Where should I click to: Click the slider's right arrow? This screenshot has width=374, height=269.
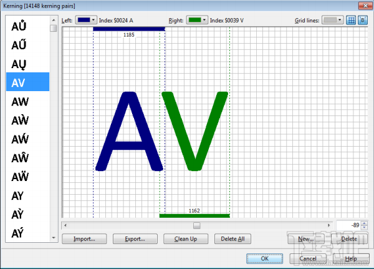click(329, 225)
